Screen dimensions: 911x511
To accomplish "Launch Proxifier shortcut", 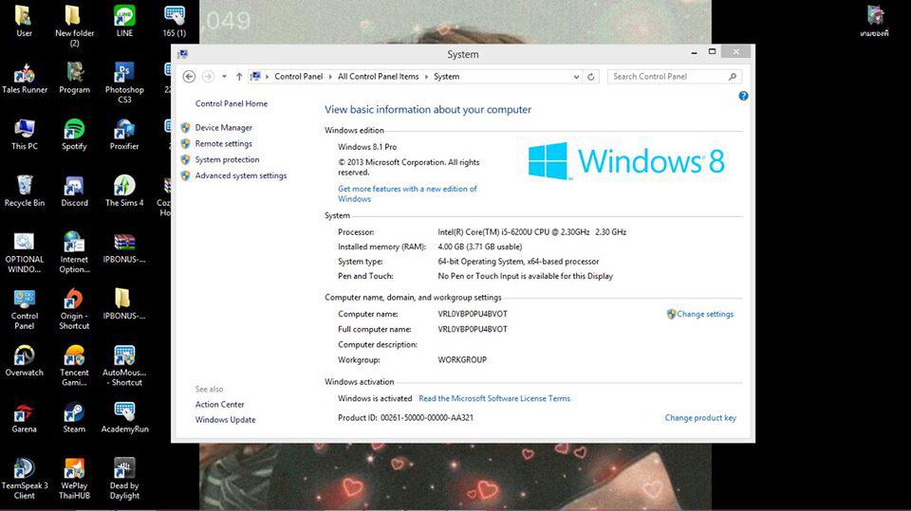I will (124, 134).
